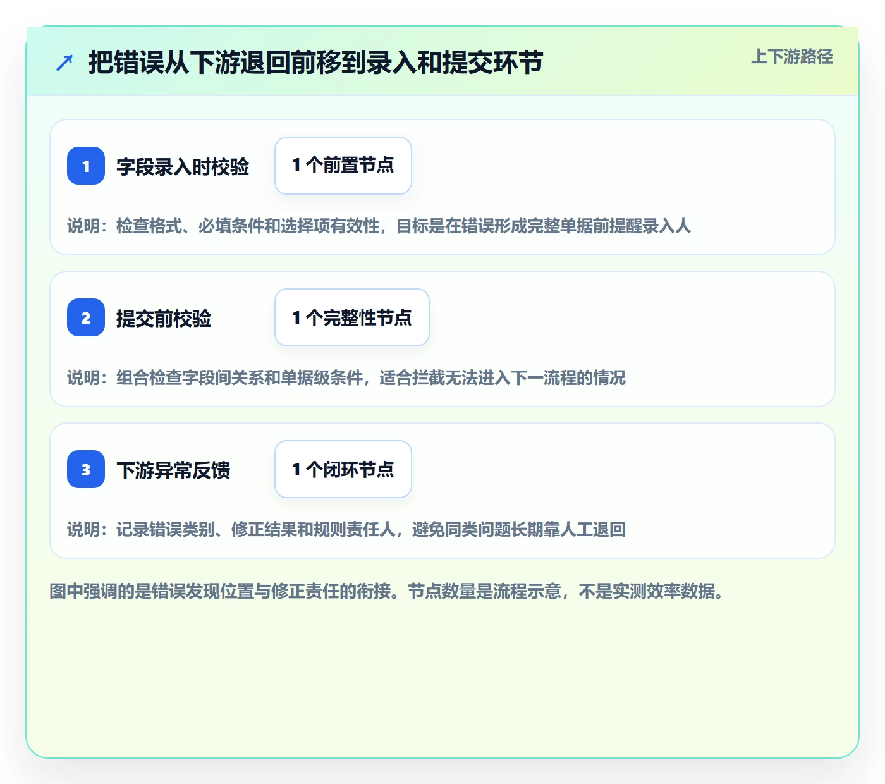Select the 1 个前置节点 chip
Viewport: 885px width, 784px height.
pyautogui.click(x=343, y=166)
